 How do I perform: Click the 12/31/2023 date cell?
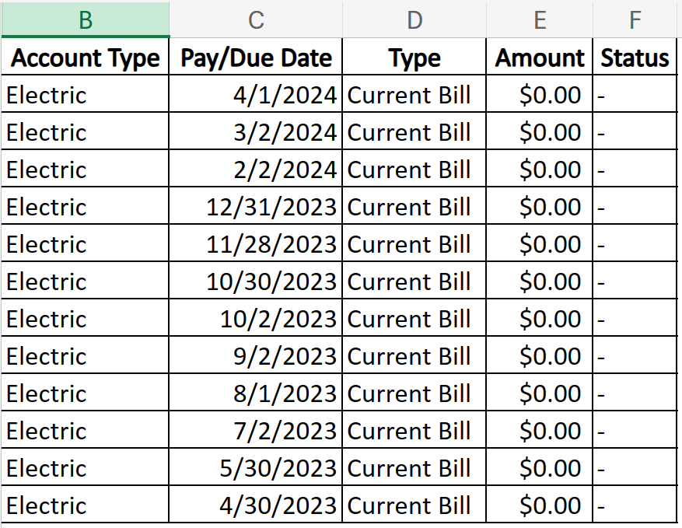[256, 207]
